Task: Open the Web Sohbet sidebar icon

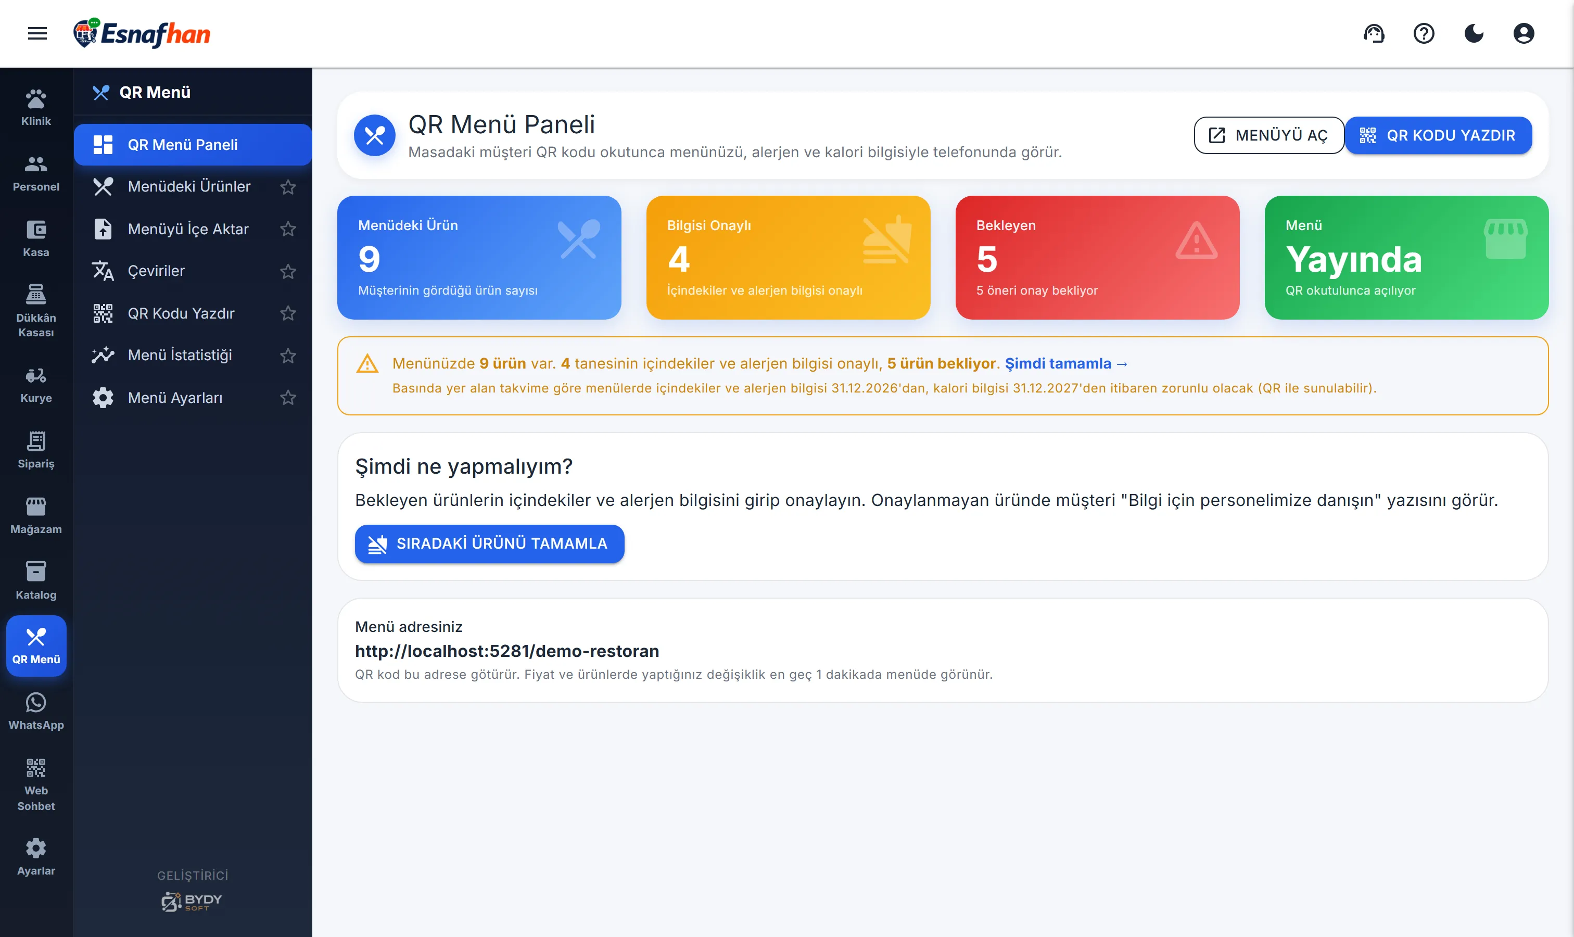Action: click(x=36, y=785)
